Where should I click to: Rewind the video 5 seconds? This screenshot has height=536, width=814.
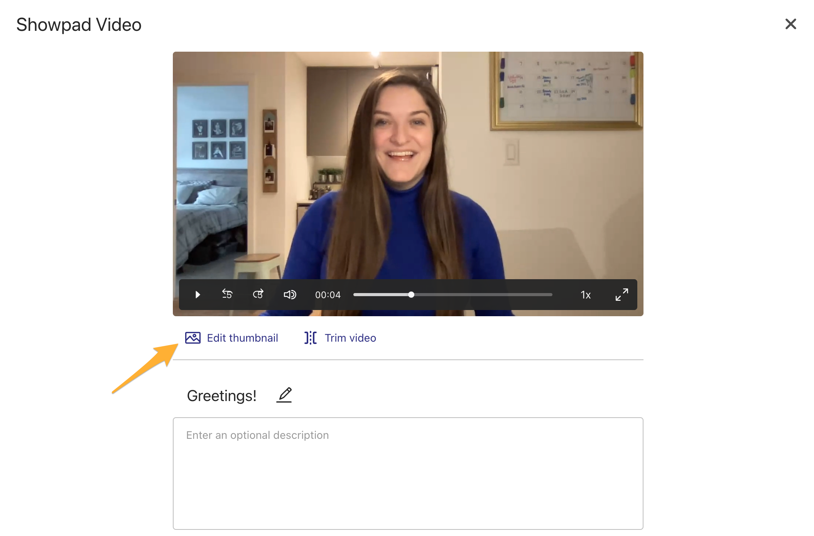(x=227, y=294)
